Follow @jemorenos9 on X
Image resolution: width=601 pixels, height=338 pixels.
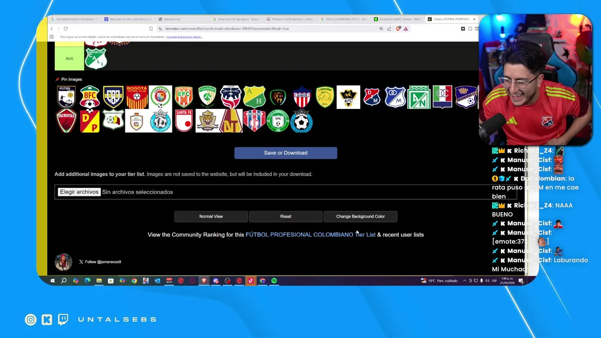[x=100, y=261]
